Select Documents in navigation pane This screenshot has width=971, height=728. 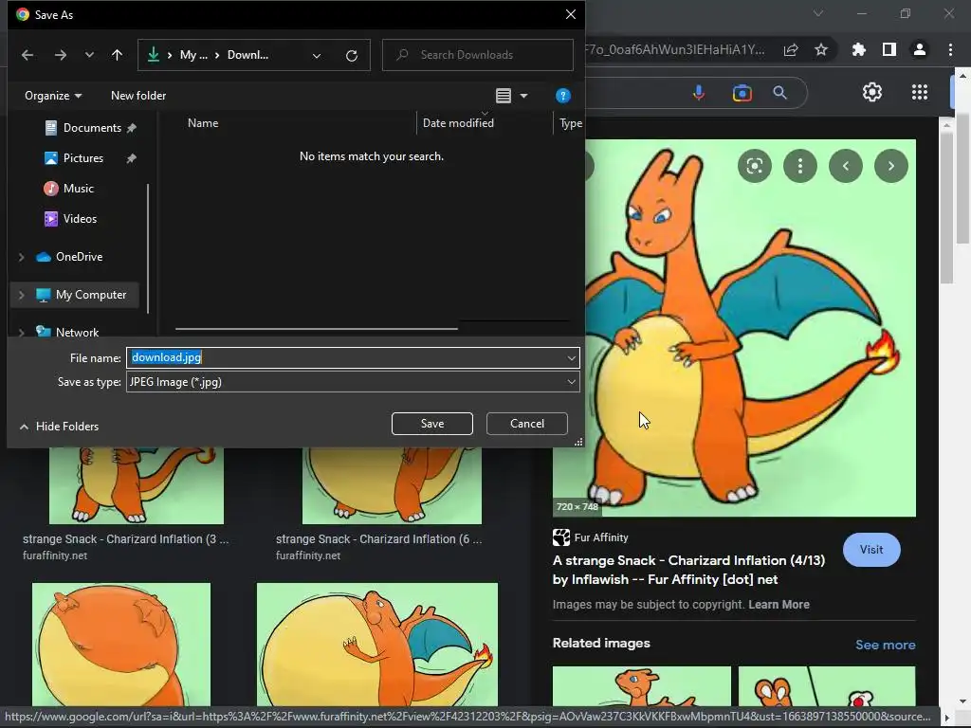90,128
